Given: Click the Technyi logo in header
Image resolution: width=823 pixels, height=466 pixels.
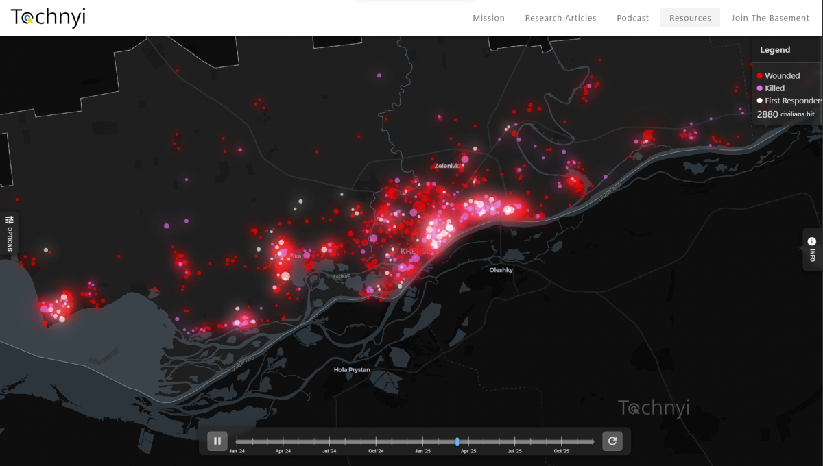Looking at the screenshot, I should (48, 19).
